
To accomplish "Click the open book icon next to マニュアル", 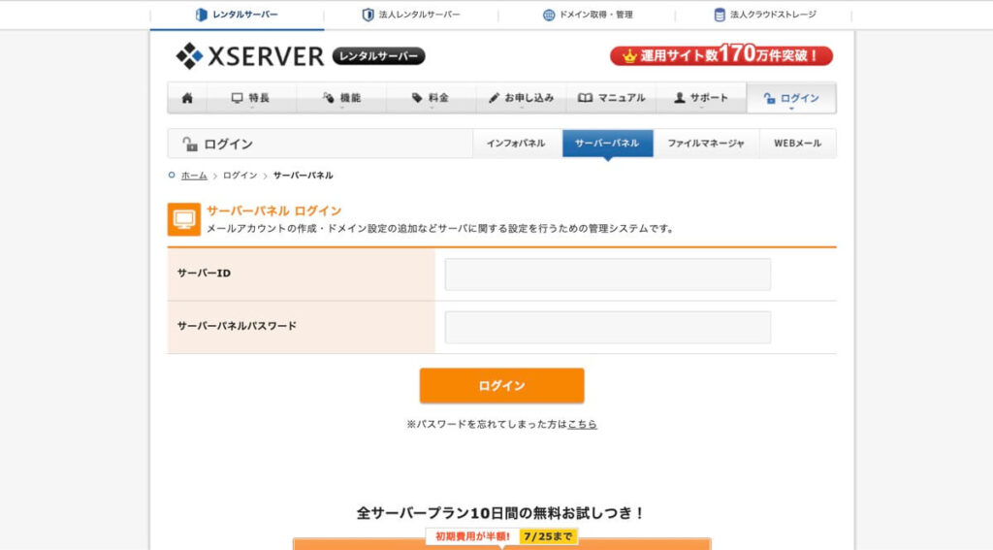I will [585, 98].
